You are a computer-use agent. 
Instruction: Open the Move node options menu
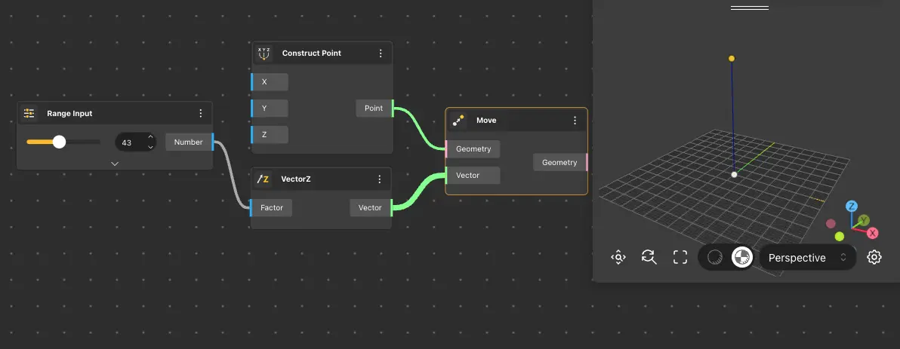pos(575,121)
